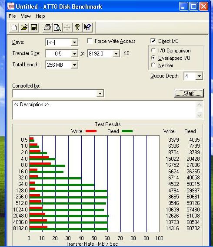Open the File menu

[12, 16]
